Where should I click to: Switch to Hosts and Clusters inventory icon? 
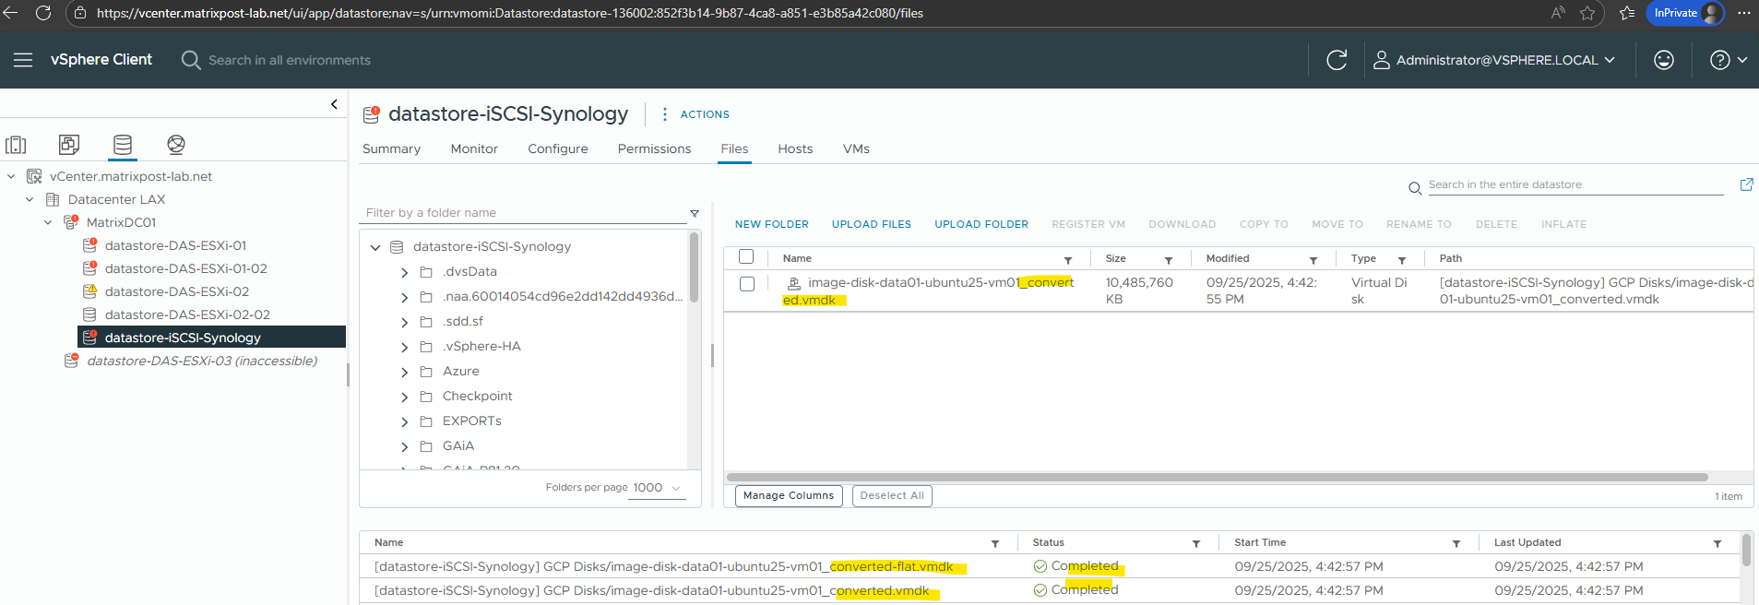[16, 145]
